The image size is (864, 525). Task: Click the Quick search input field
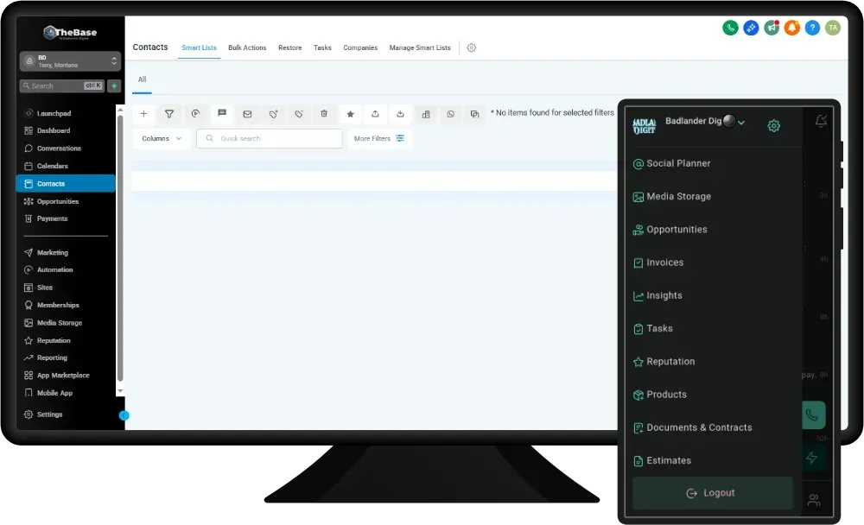[x=270, y=139]
